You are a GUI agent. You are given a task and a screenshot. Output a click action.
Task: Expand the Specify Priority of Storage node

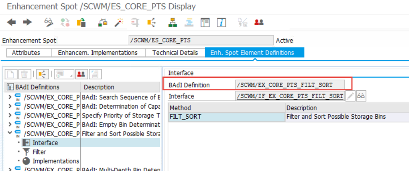pyautogui.click(x=10, y=115)
